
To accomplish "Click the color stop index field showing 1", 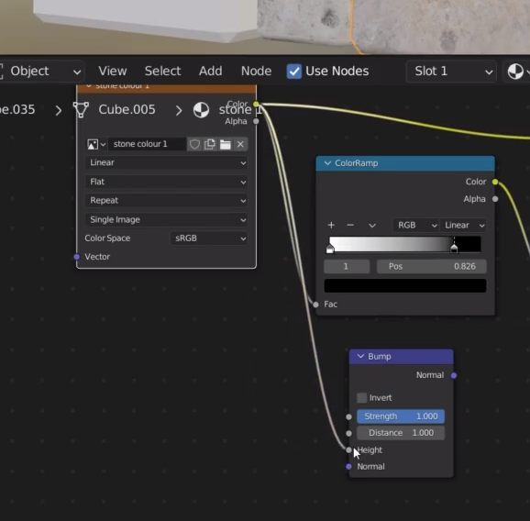I will pyautogui.click(x=347, y=267).
